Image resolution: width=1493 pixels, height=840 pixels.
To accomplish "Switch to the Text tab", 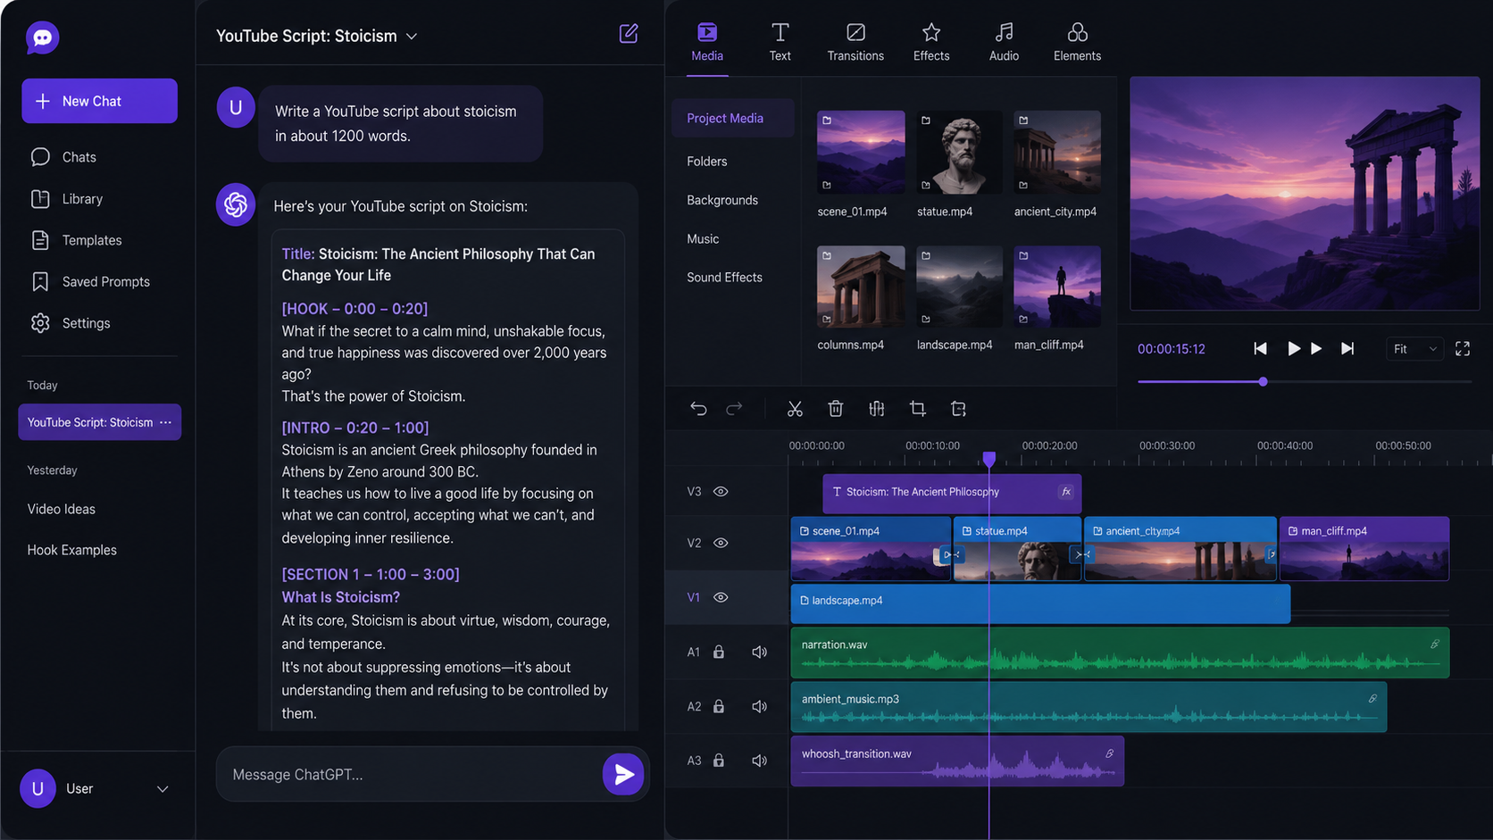I will 780,42.
